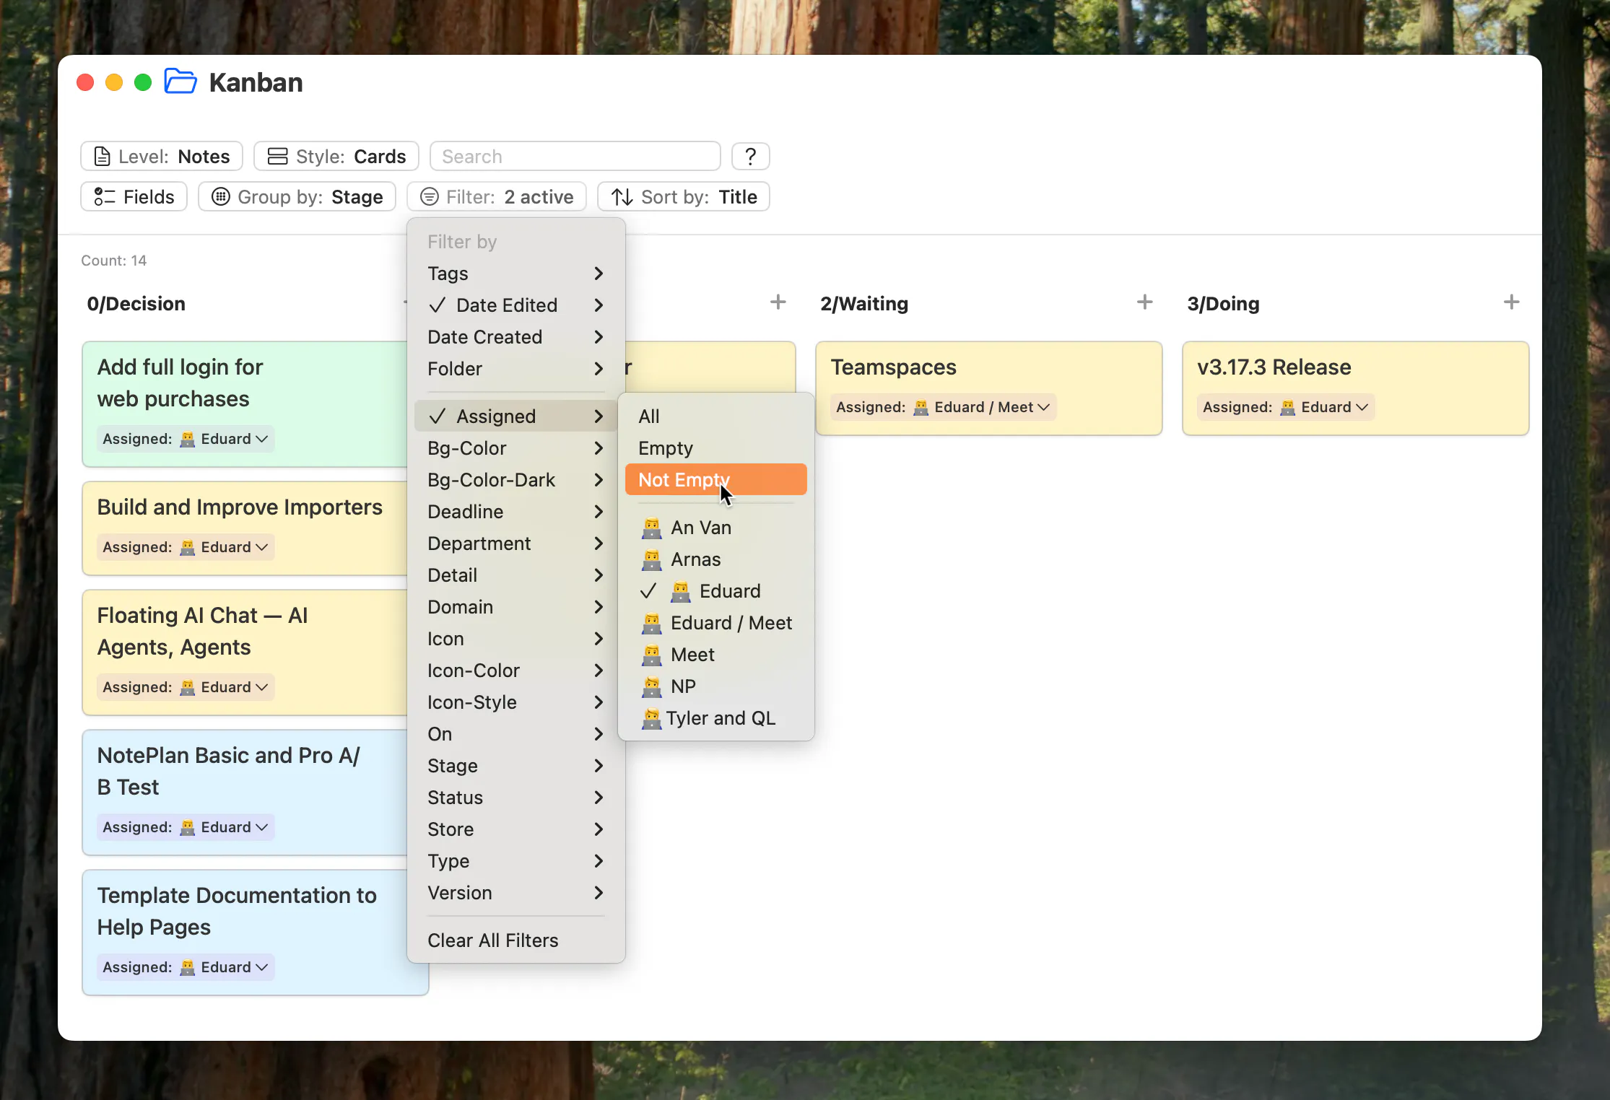Click the Filter 2 active button
This screenshot has height=1100, width=1610.
(497, 197)
